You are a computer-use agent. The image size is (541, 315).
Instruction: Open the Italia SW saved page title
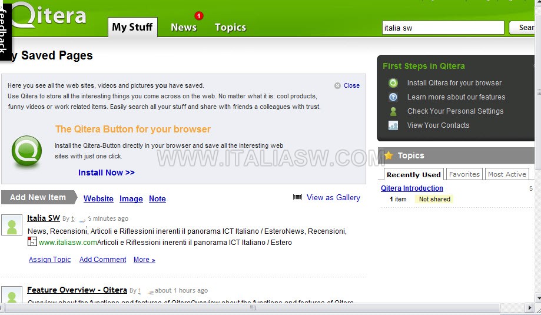44,218
